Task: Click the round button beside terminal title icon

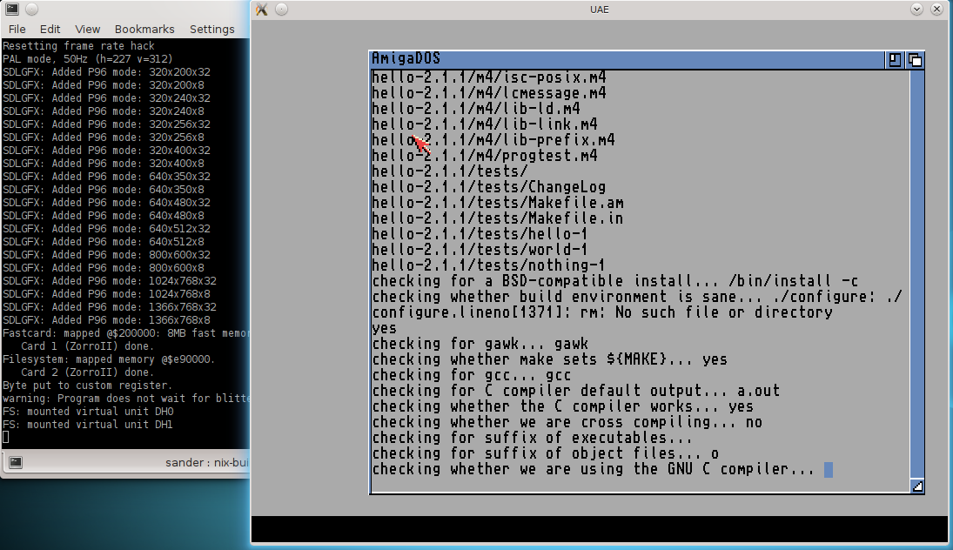Action: tap(31, 9)
